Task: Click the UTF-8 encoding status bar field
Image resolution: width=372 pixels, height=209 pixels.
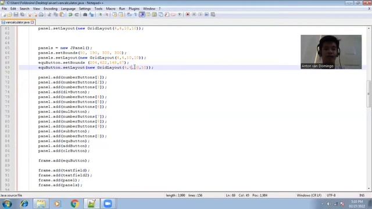Action: click(x=331, y=196)
